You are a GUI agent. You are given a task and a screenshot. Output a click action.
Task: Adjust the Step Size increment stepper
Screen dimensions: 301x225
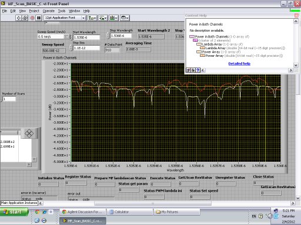(71, 47)
